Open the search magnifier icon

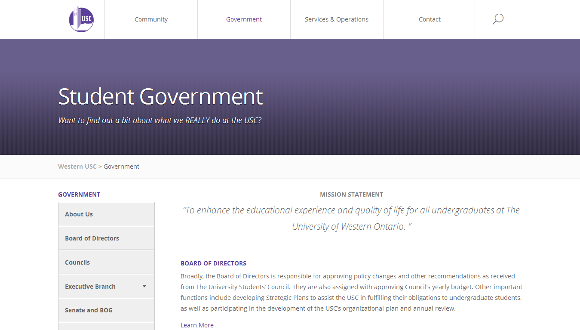pyautogui.click(x=498, y=19)
